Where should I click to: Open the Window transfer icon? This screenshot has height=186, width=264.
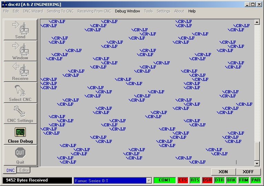pyautogui.click(x=20, y=49)
